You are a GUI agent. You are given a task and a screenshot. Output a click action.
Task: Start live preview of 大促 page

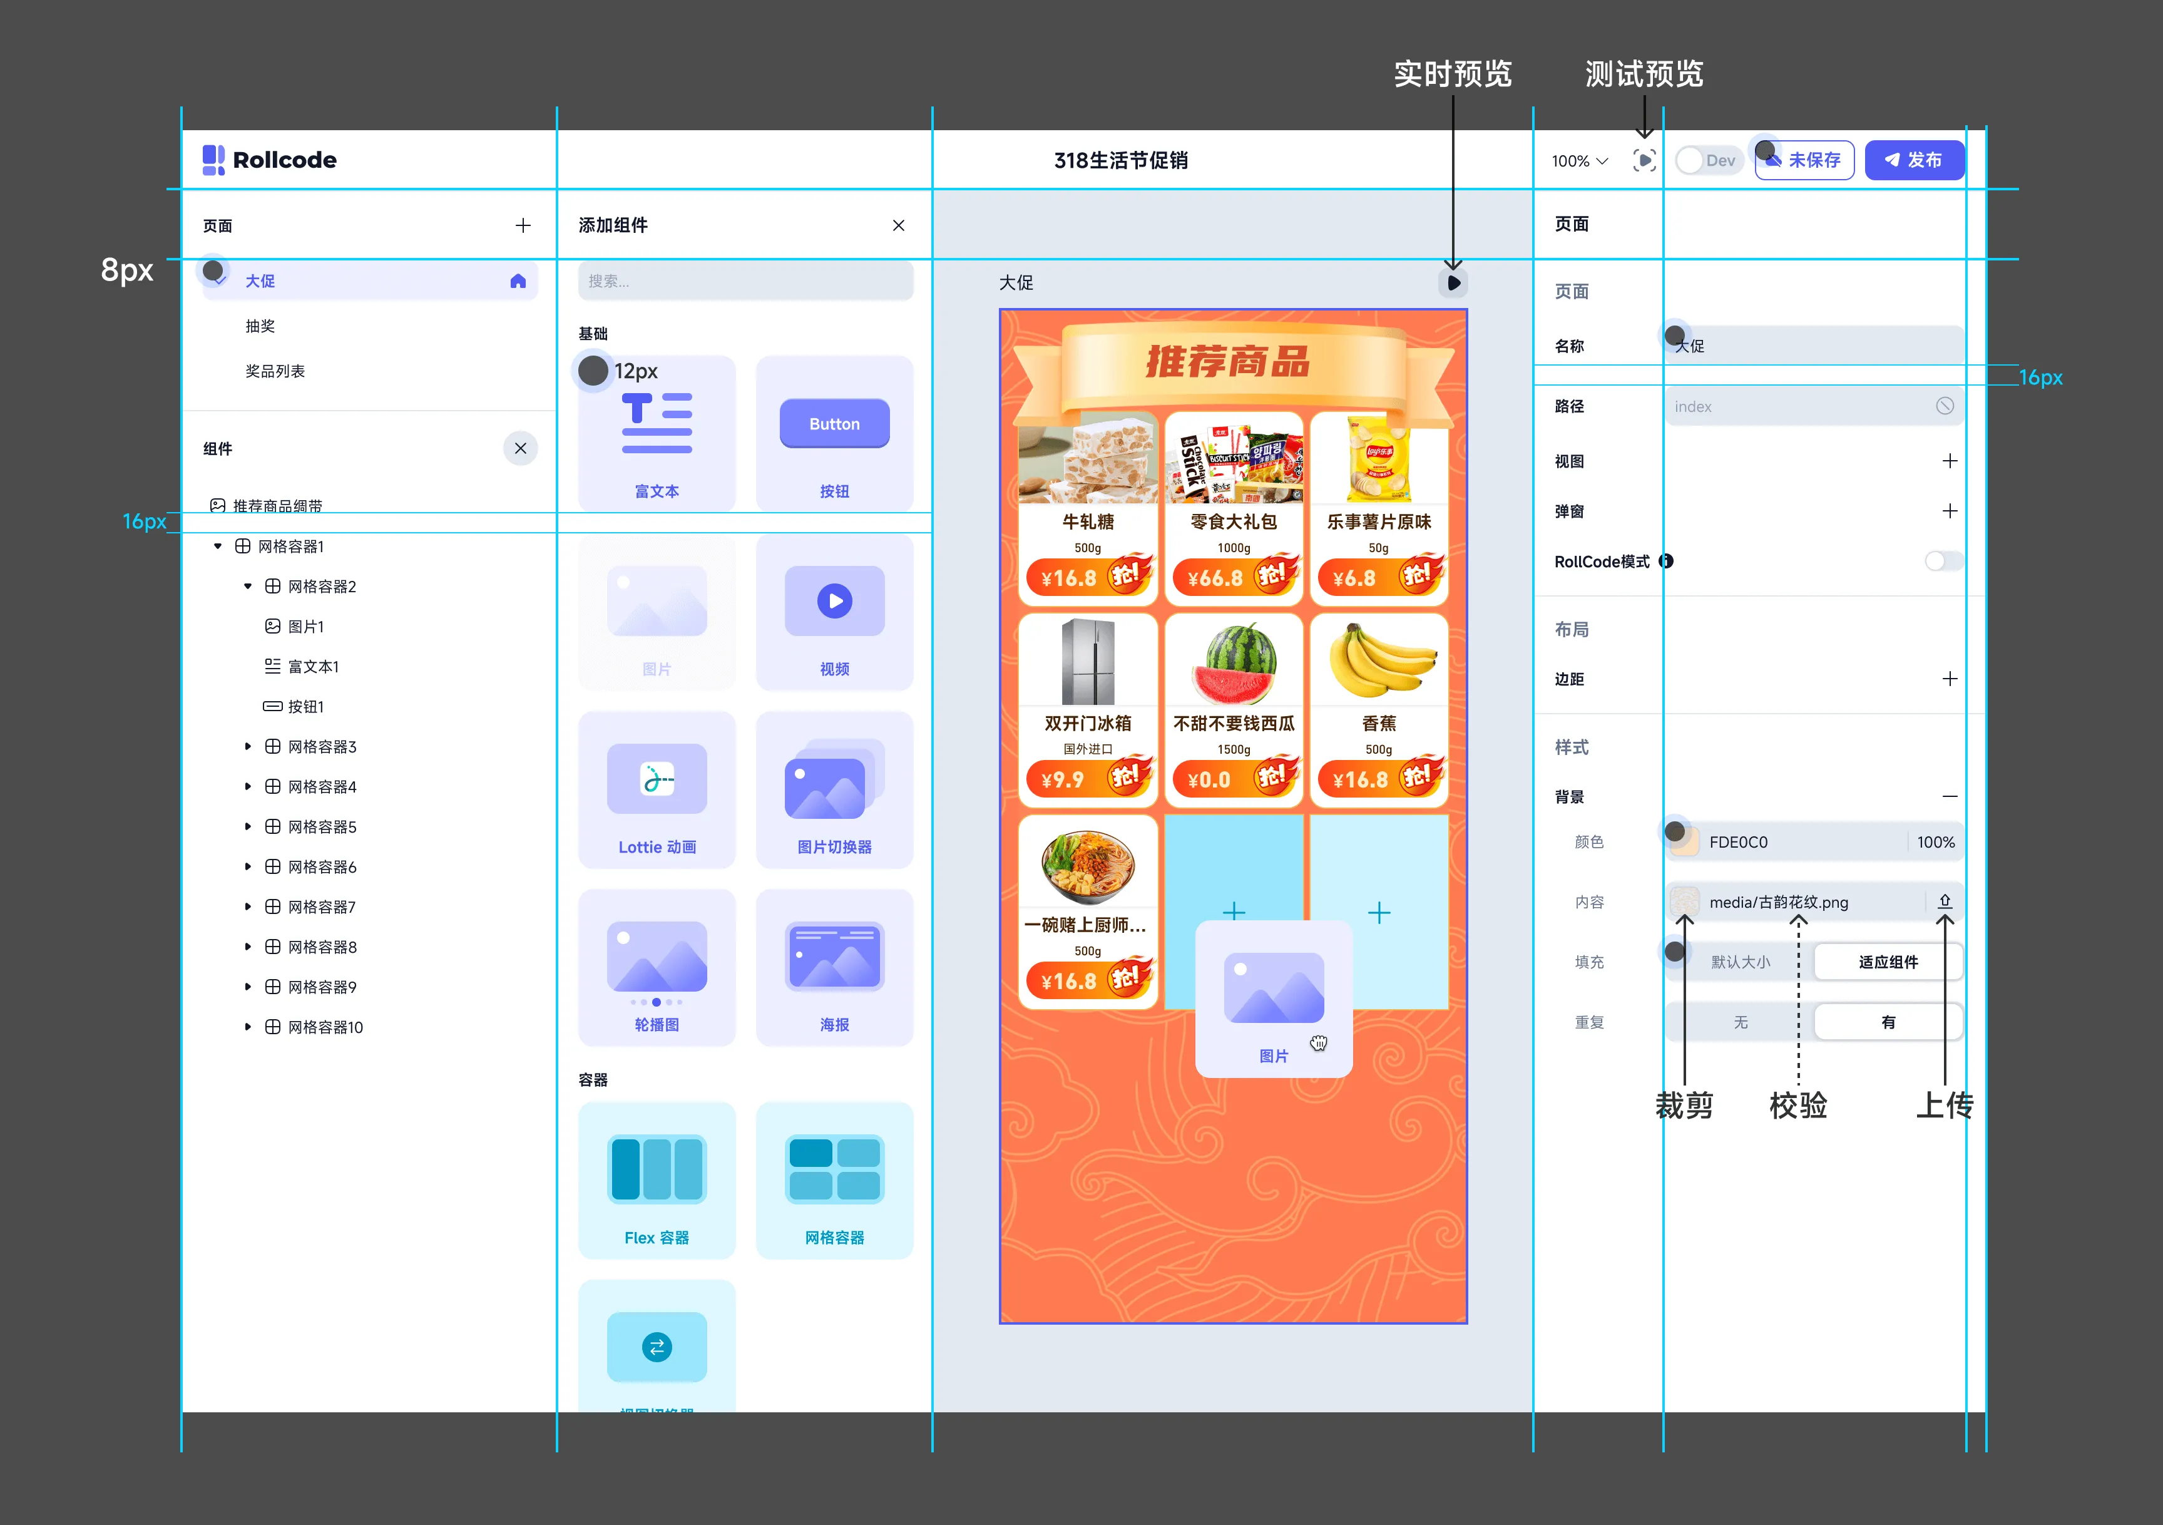coord(1454,283)
